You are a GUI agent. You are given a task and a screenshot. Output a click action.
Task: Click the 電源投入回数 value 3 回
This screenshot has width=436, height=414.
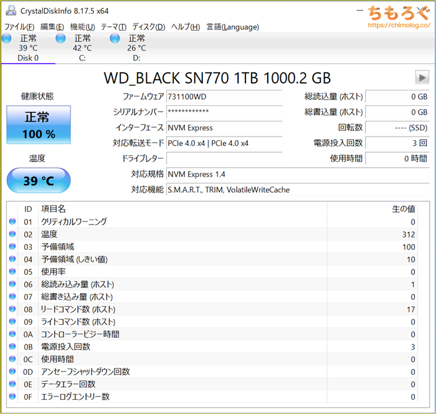coord(397,143)
